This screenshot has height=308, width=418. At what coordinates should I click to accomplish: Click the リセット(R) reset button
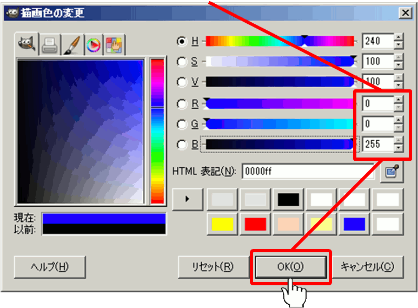(x=213, y=267)
